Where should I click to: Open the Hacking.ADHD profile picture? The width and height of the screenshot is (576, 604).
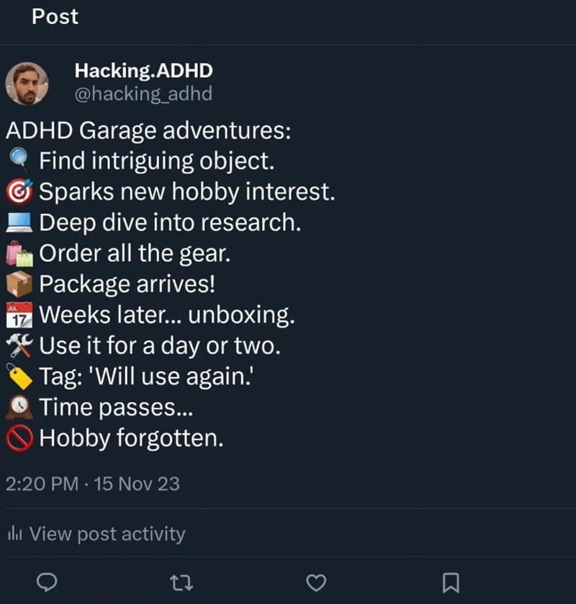27,83
